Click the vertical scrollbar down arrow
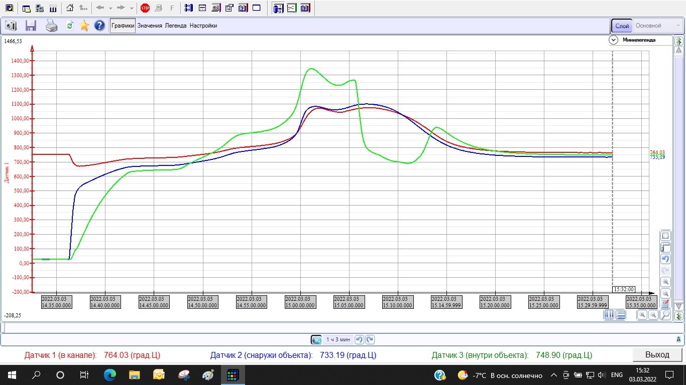The height and width of the screenshot is (385, 686). [679, 306]
